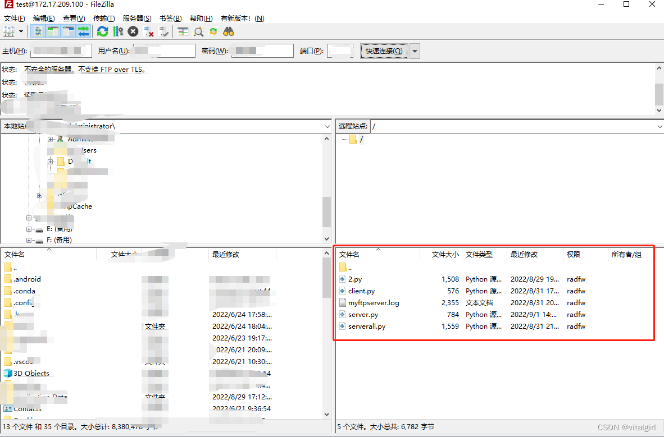Select the local 3D Objects folder
This screenshot has height=437, width=664.
(x=31, y=374)
